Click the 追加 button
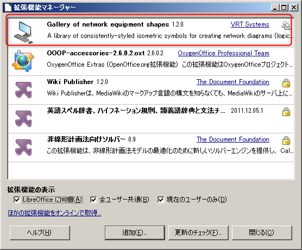Viewport: 302px width, 250px height. pyautogui.click(x=135, y=233)
